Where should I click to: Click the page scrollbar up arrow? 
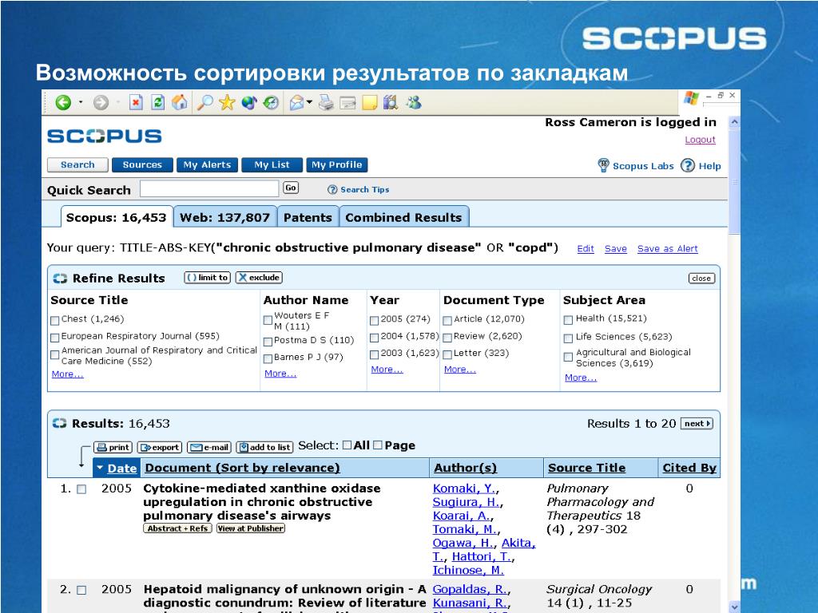pos(735,122)
